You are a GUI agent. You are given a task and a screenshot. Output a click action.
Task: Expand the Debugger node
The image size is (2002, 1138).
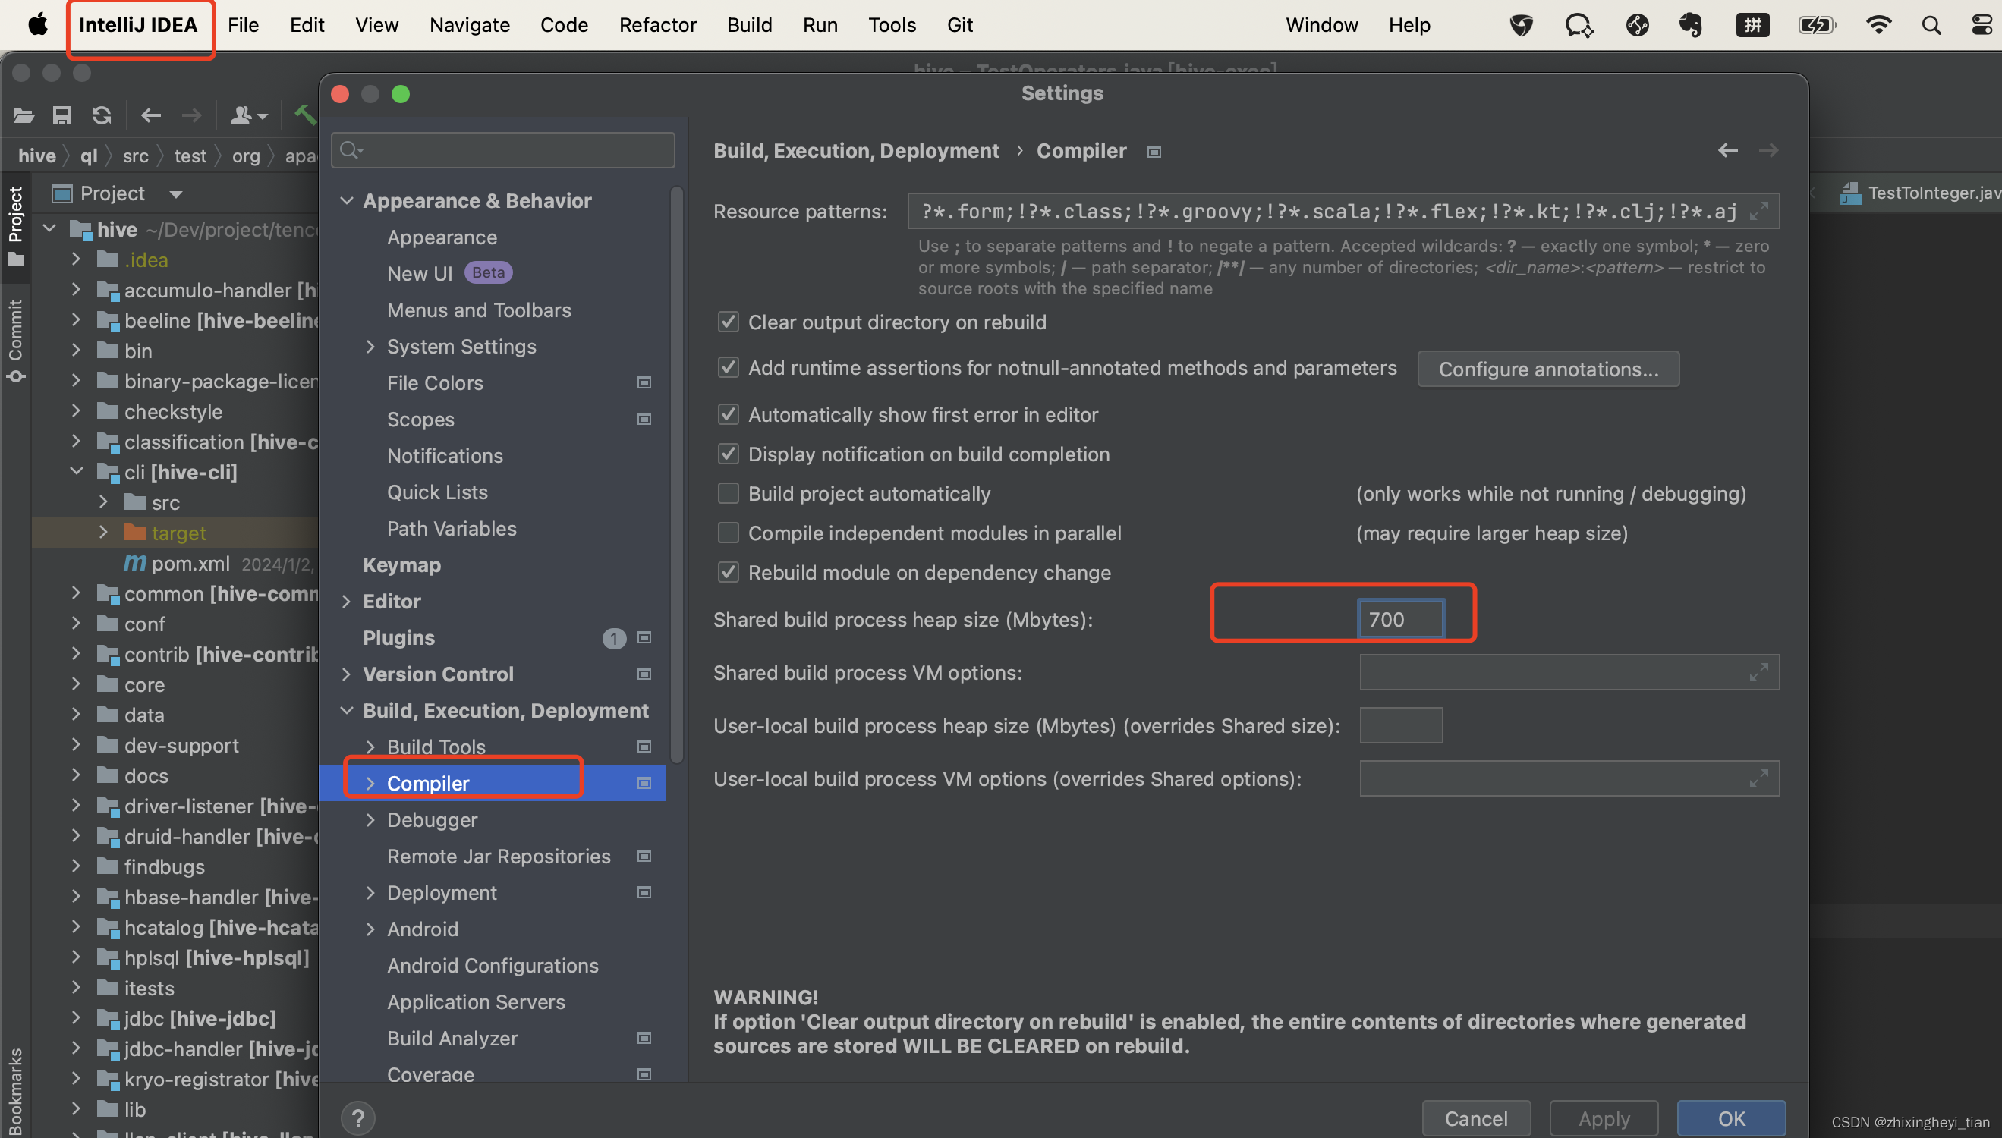[370, 820]
